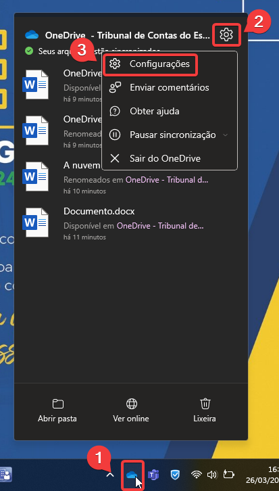The height and width of the screenshot is (491, 279).
Task: Click the taskbar app icon at left edge
Action: pos(5,475)
